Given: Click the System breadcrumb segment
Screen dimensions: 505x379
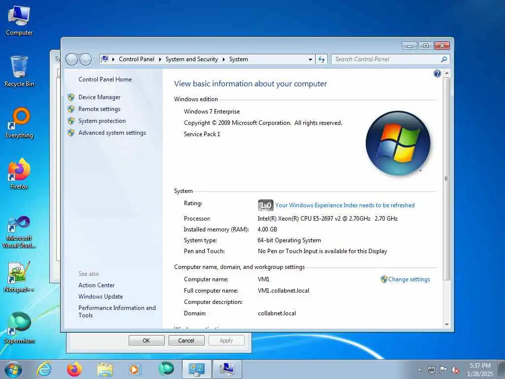Looking at the screenshot, I should pos(239,59).
